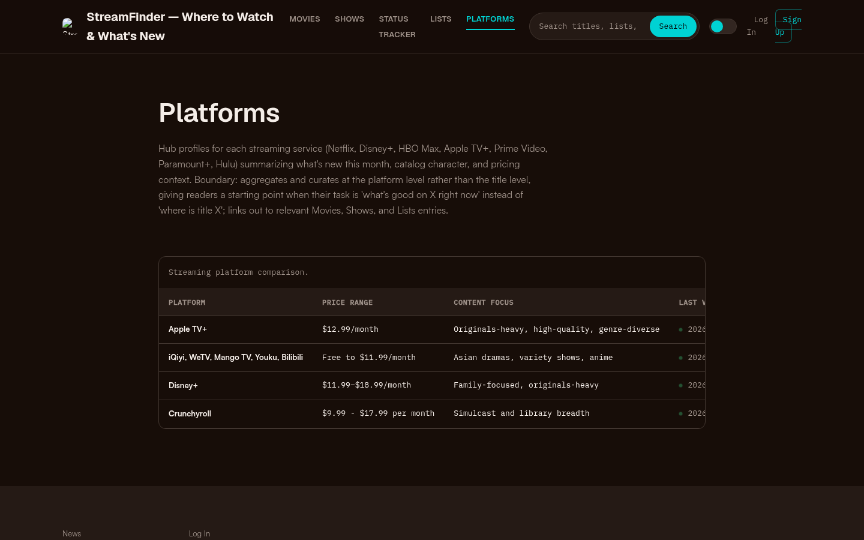Screen dimensions: 864x540
Task: Open the footer Log In link
Action: click(x=199, y=533)
